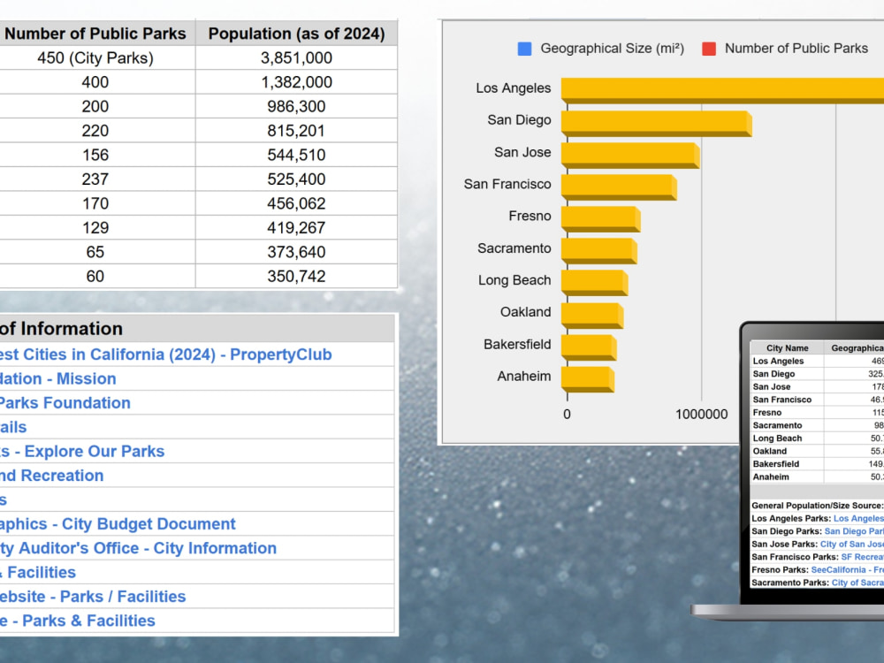Viewport: 884px width, 663px height.
Task: Click the parks cell showing 200
Action: (95, 107)
